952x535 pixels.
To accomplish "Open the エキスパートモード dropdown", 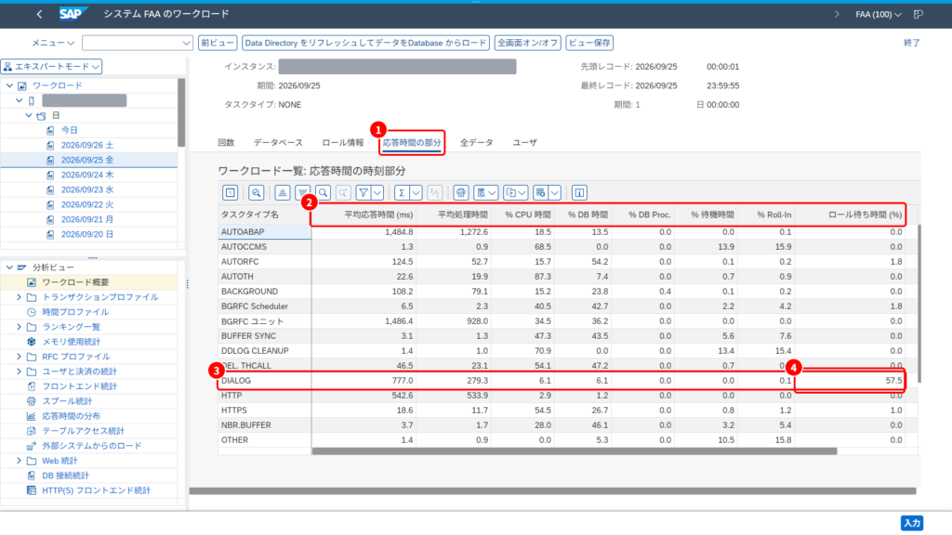I will (x=52, y=66).
